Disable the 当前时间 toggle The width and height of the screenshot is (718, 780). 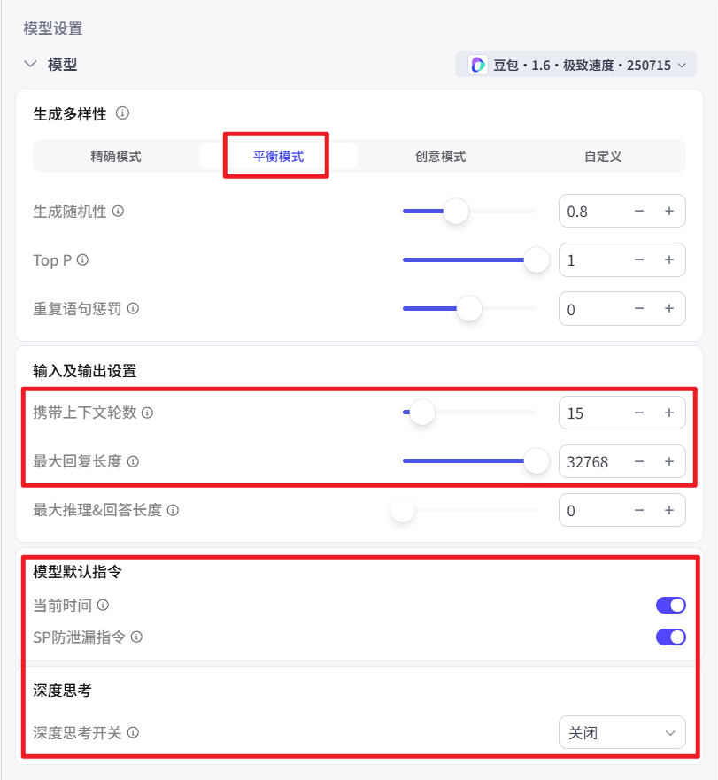coord(671,605)
